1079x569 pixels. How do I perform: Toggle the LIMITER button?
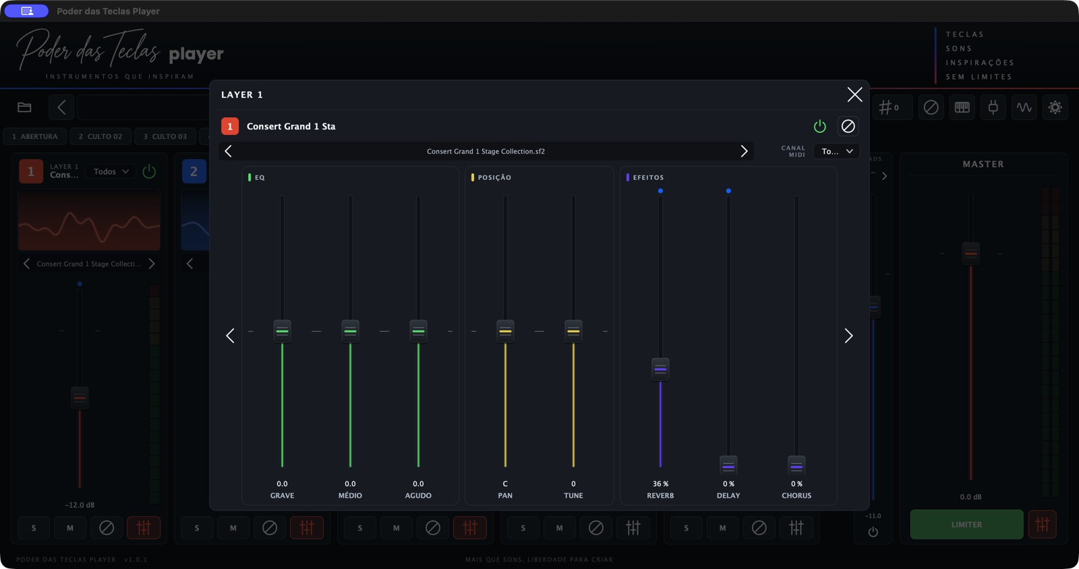966,525
